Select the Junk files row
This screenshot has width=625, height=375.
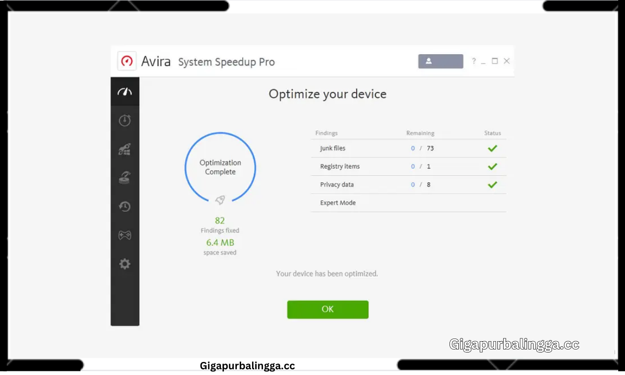click(x=408, y=148)
